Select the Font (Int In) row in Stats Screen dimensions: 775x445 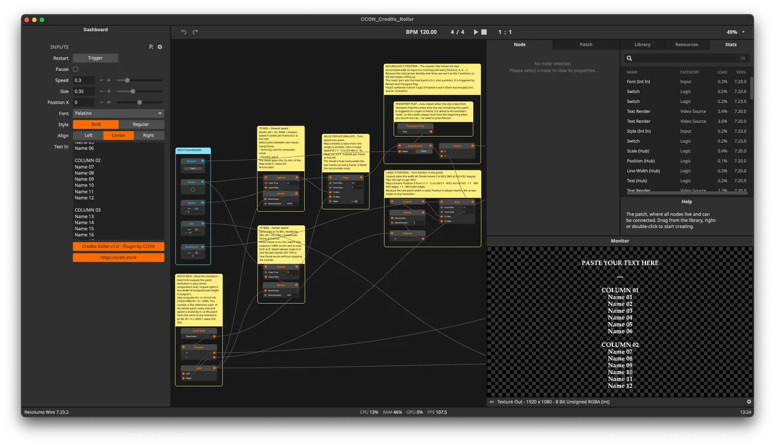(686, 82)
